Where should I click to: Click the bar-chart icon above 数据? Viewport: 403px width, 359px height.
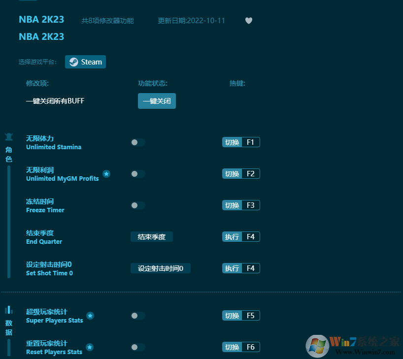[9, 310]
